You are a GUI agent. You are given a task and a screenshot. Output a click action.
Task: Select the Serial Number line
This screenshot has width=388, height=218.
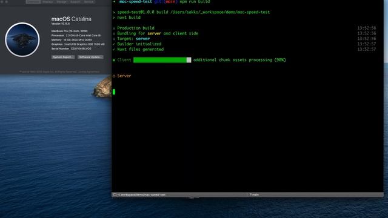point(72,48)
